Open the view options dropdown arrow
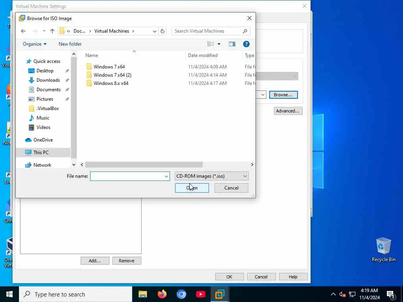 [x=219, y=44]
